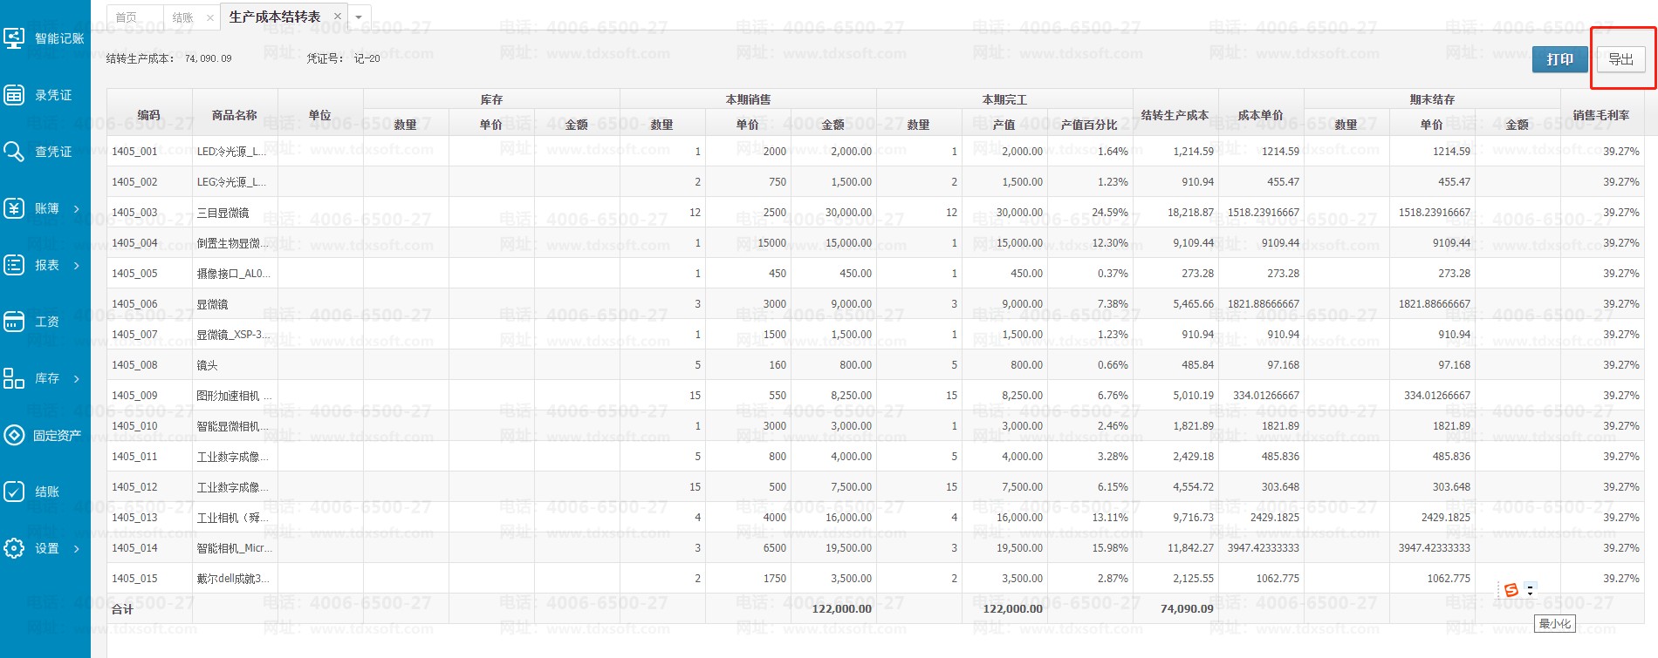This screenshot has width=1658, height=658.
Task: Click the 固定资产 sidebar icon
Action: (x=14, y=435)
